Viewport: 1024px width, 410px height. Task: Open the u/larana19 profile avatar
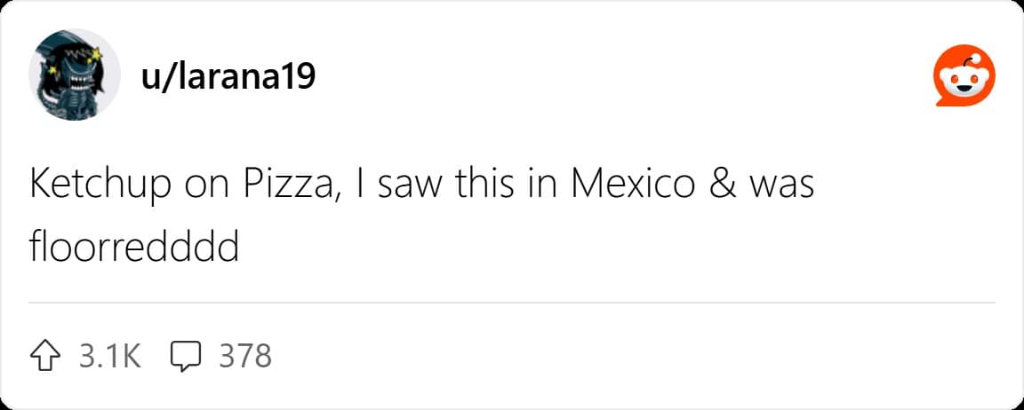tap(75, 75)
